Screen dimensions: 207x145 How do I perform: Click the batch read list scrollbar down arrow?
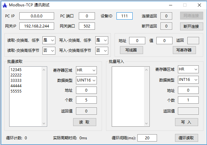(44, 124)
